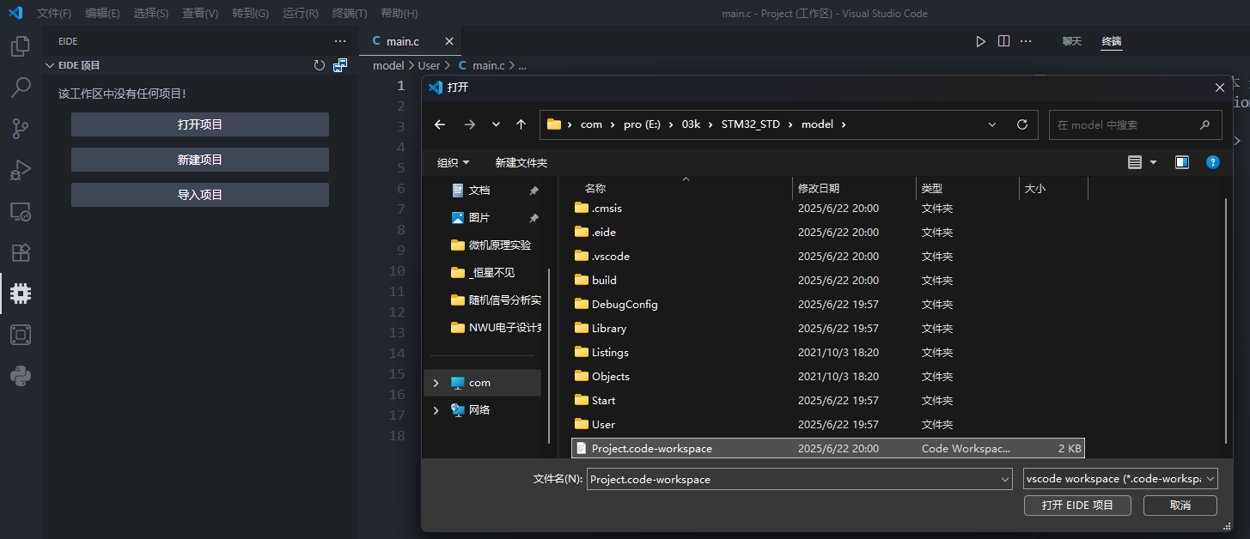The width and height of the screenshot is (1250, 539).
Task: Open the Run and Debug icon
Action: [x=21, y=170]
